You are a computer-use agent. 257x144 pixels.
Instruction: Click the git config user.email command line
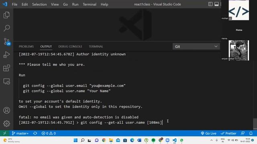(x=74, y=86)
